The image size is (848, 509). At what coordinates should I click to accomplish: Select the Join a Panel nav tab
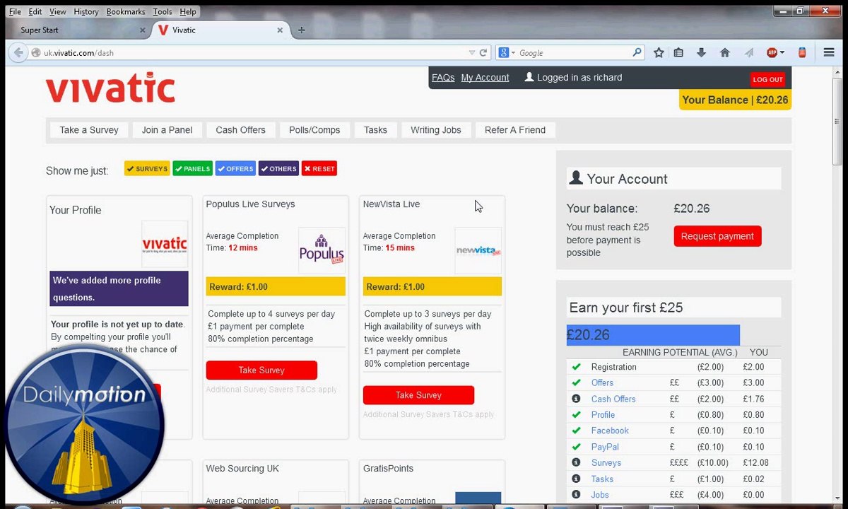coord(167,130)
